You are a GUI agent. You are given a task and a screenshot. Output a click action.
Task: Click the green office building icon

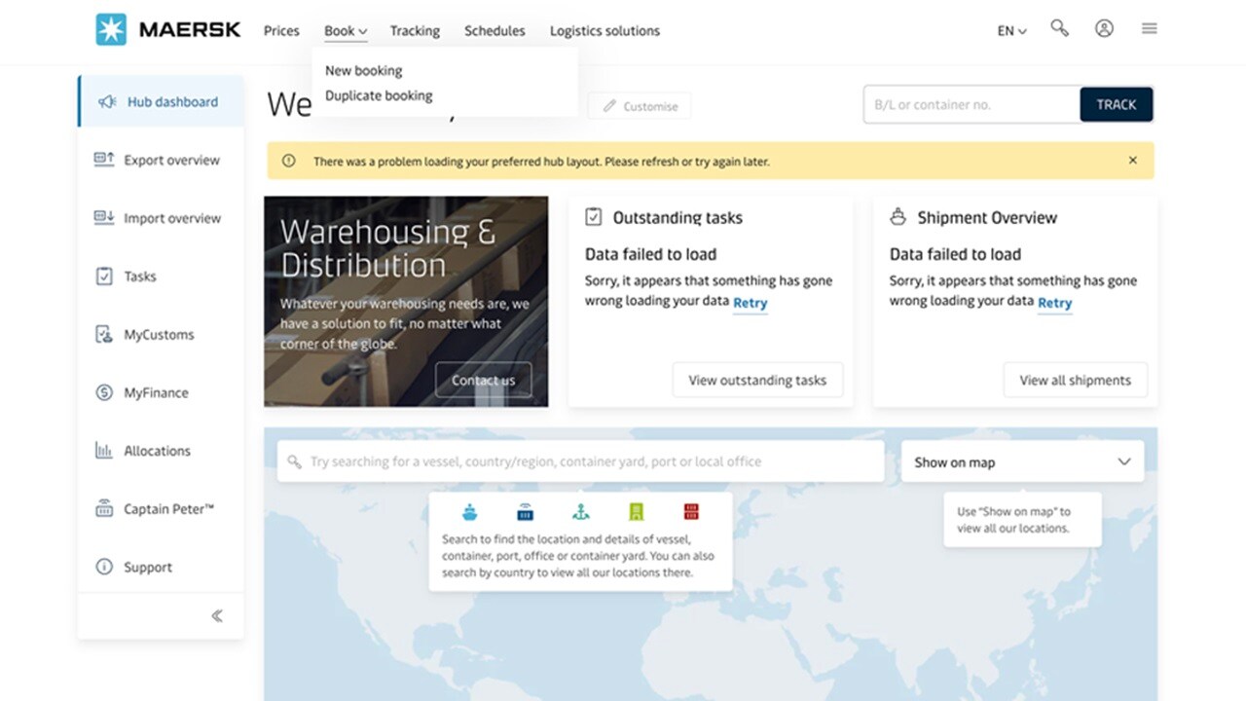click(636, 511)
